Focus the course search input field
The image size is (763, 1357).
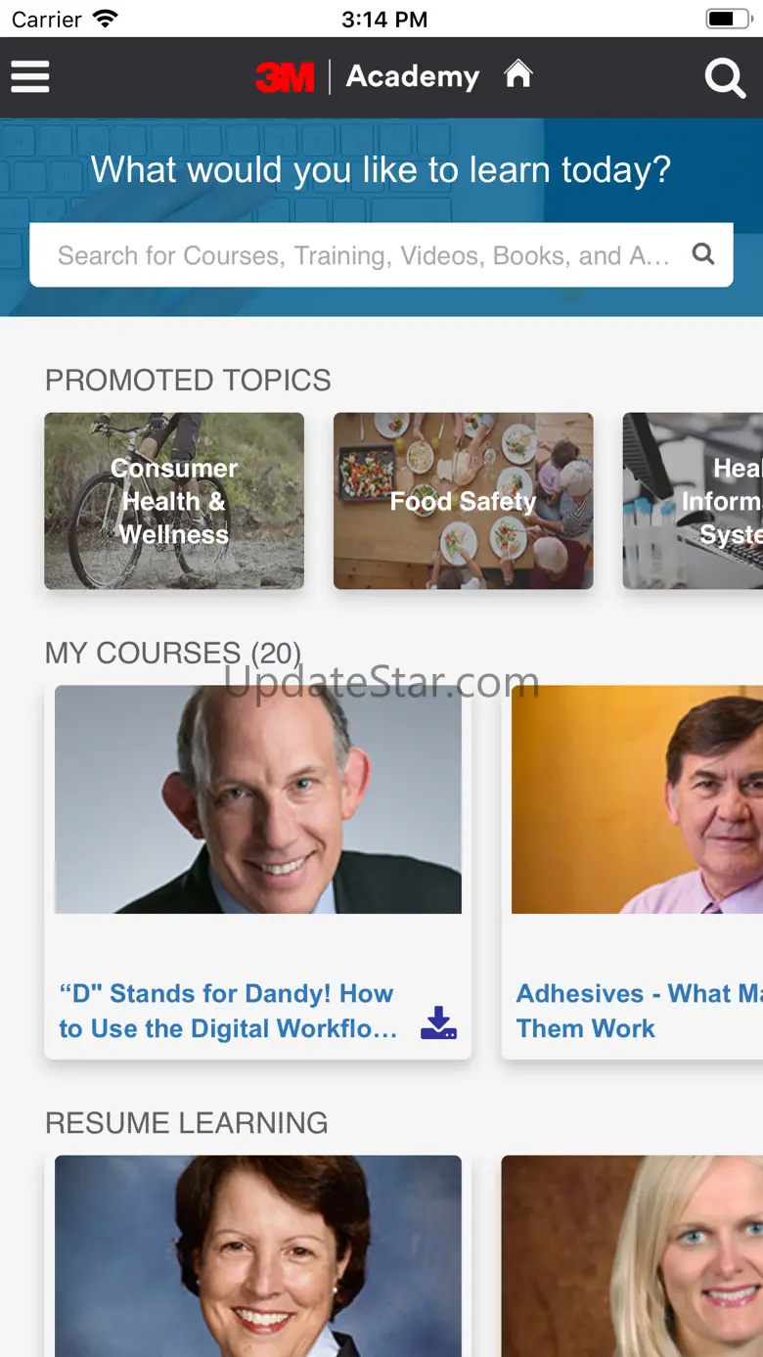362,255
